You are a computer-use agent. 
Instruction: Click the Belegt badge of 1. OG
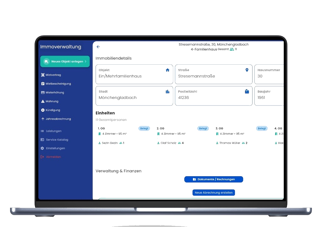(x=144, y=128)
